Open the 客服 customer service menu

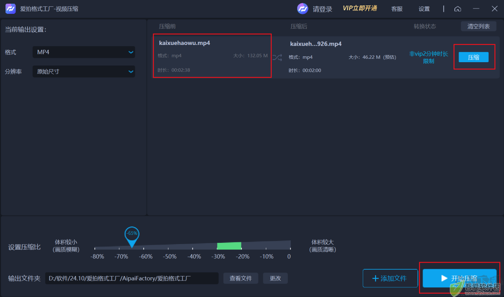[397, 9]
